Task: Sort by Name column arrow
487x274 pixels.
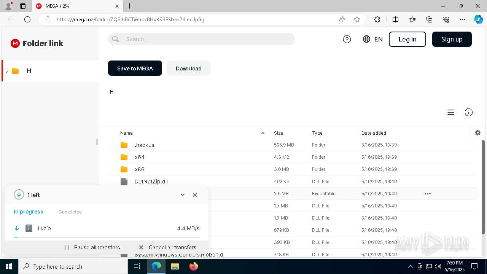Action: (263, 133)
